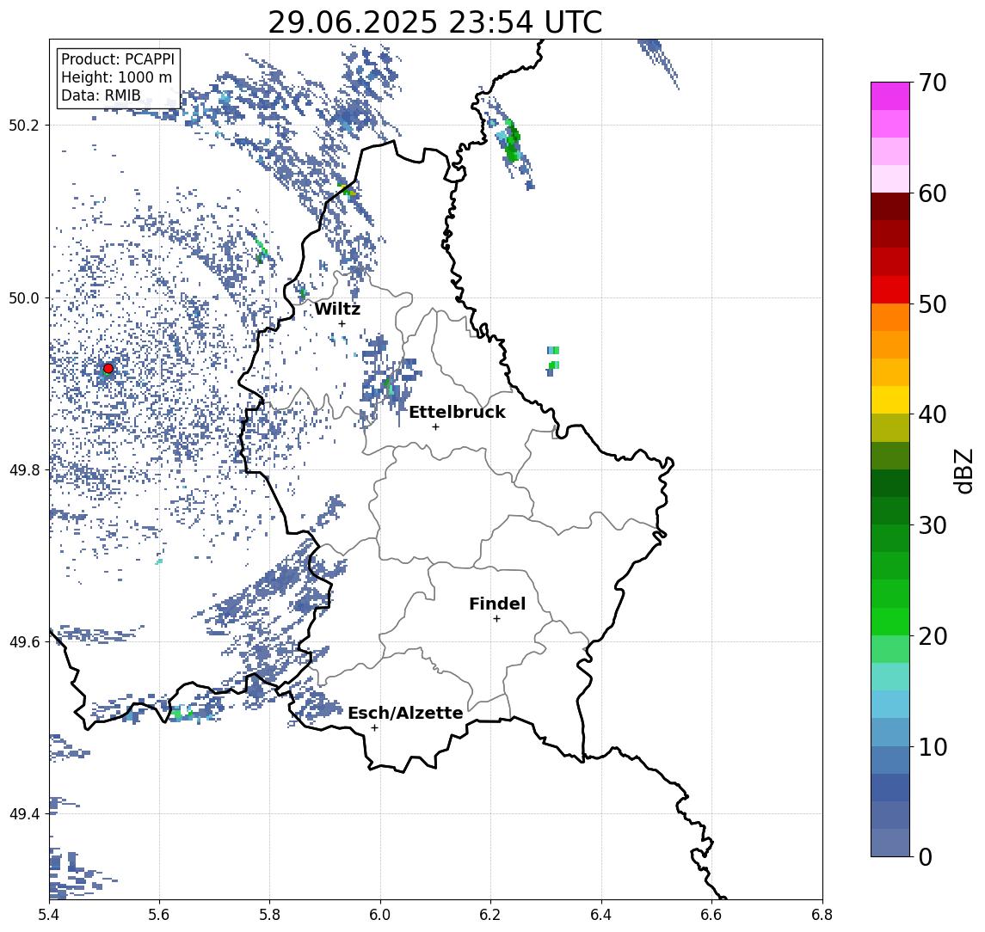Click the latitude tick label 49.4
Image resolution: width=985 pixels, height=932 pixels.
24,814
